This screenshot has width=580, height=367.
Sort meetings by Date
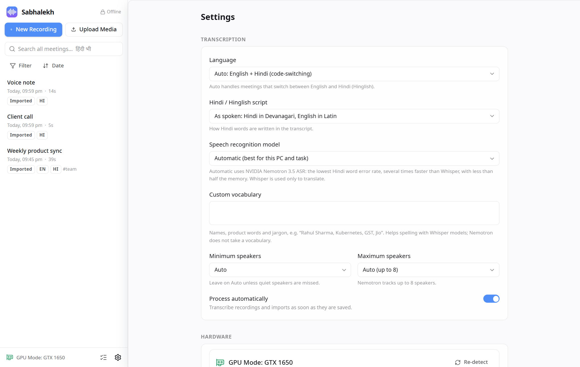coord(53,66)
